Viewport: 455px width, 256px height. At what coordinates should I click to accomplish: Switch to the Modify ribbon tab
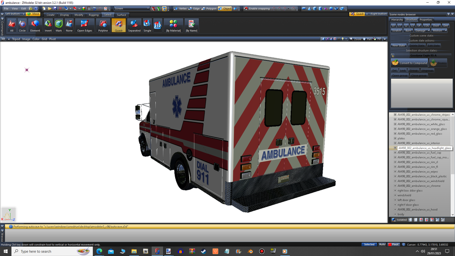pos(79,15)
